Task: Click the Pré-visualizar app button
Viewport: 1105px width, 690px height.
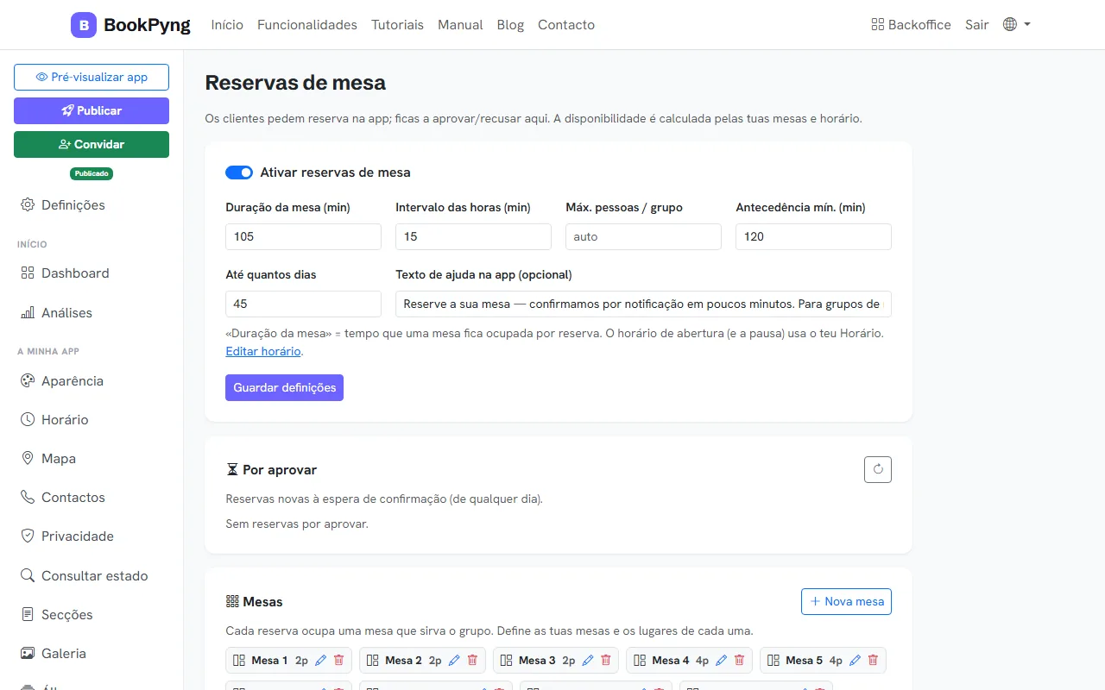Action: point(92,77)
